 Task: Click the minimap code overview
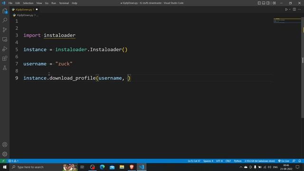tap(287, 21)
